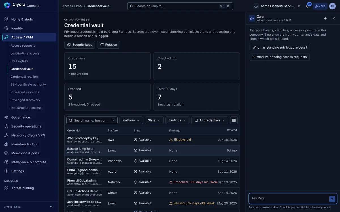Image resolution: width=340 pixels, height=212 pixels.
Task: Open Privileged sessions
Action: click(25, 92)
